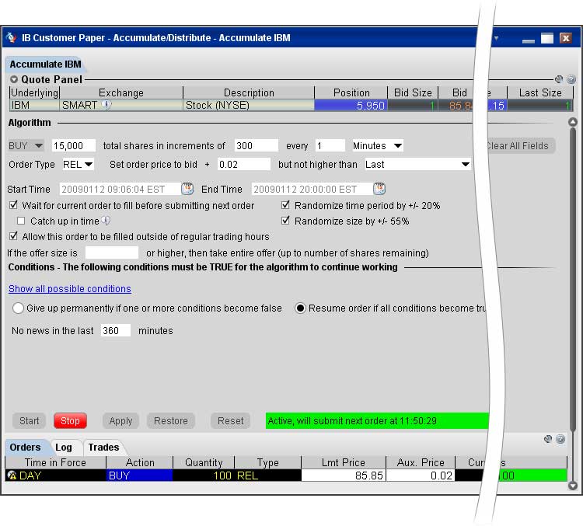
Task: Switch to the Log tab
Action: click(x=64, y=448)
